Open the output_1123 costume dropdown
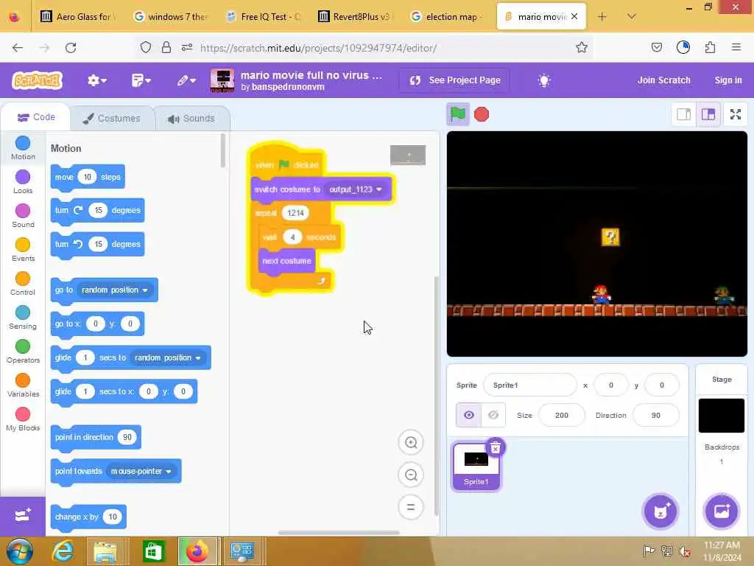Image resolution: width=754 pixels, height=566 pixels. pos(356,189)
